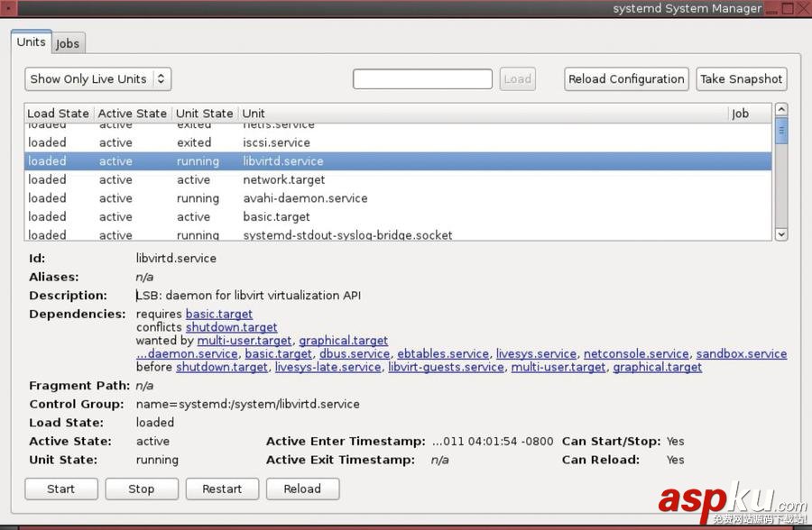Screen dimensions: 812x530
Task: Switch to the Jobs tab
Action: (x=68, y=43)
